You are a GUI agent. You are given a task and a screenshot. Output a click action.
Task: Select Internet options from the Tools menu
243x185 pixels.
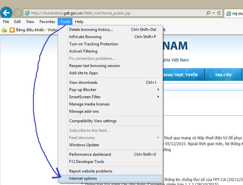[x=83, y=178]
